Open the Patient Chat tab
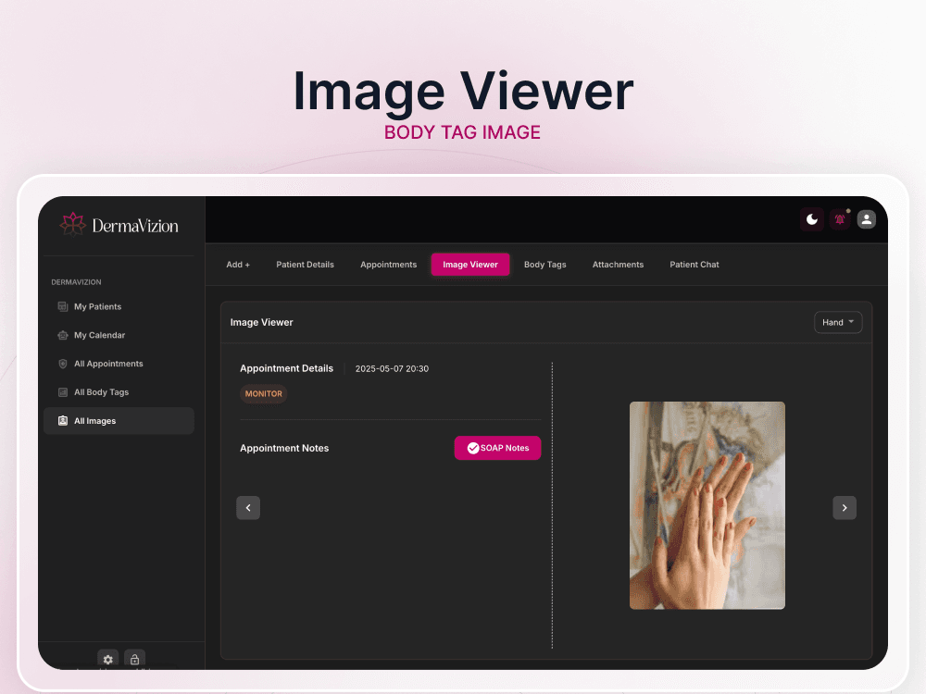Image resolution: width=926 pixels, height=694 pixels. (694, 265)
